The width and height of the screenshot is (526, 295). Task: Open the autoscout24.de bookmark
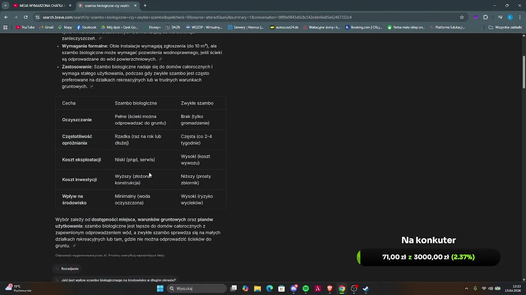(x=284, y=27)
